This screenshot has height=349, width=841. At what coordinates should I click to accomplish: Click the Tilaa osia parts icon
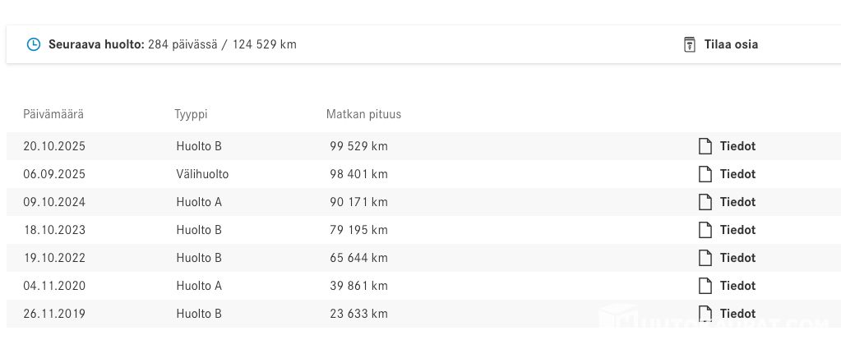690,44
